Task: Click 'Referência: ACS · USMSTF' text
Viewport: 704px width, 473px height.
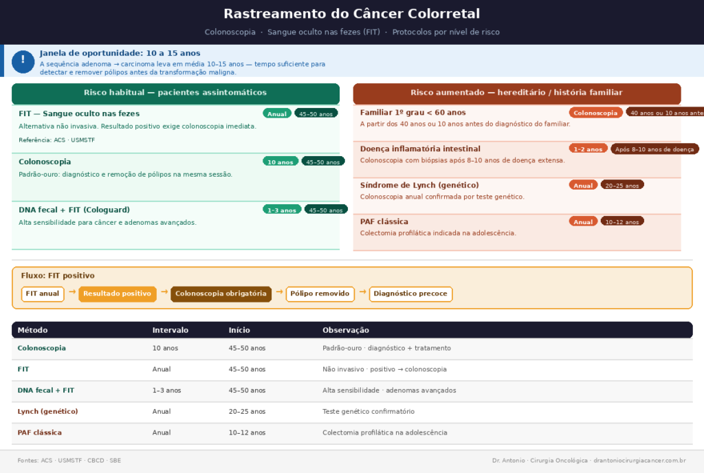Action: click(x=56, y=140)
